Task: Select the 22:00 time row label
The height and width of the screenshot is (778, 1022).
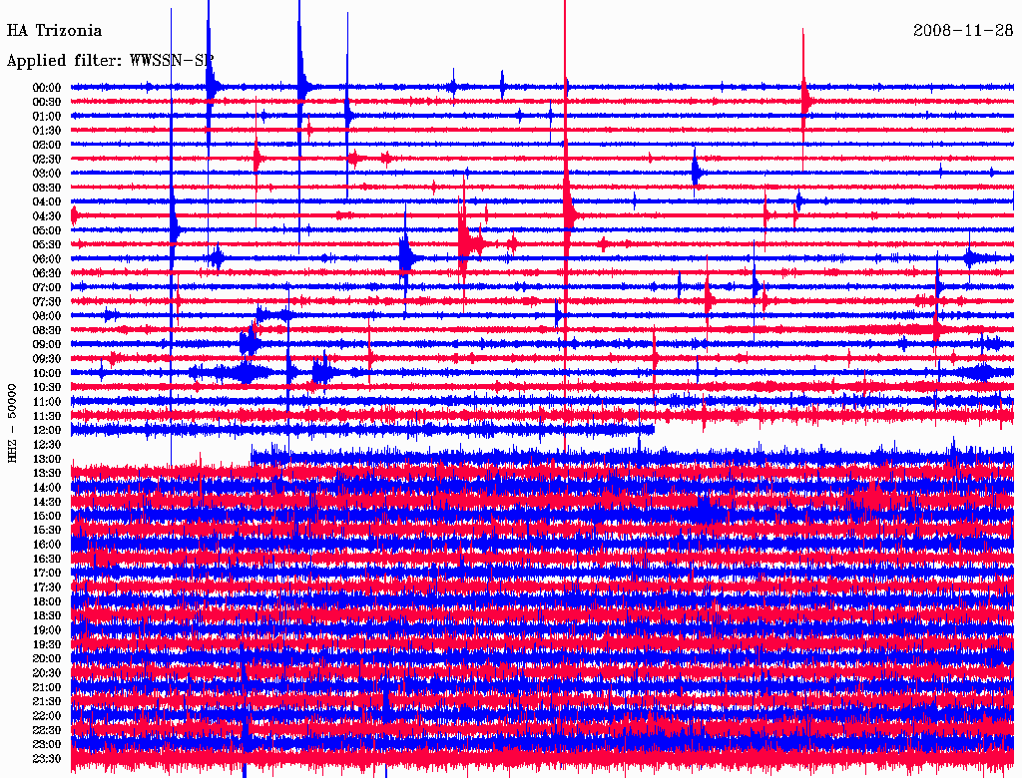Action: pyautogui.click(x=47, y=716)
